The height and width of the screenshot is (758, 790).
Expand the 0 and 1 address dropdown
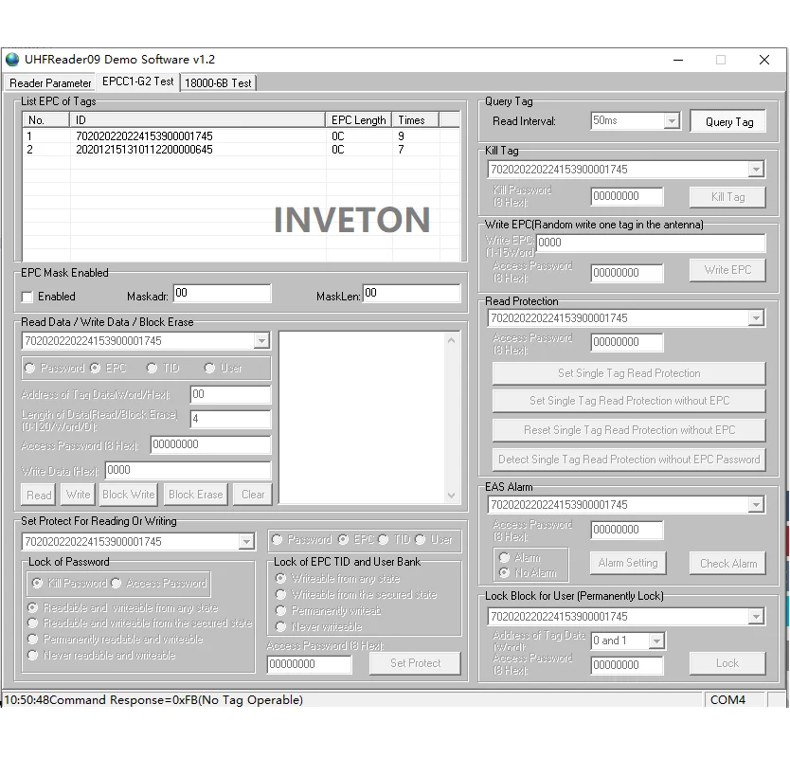point(656,641)
